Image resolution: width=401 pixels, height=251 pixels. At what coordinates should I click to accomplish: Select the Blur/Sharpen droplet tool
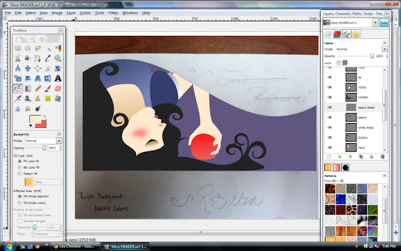18,109
